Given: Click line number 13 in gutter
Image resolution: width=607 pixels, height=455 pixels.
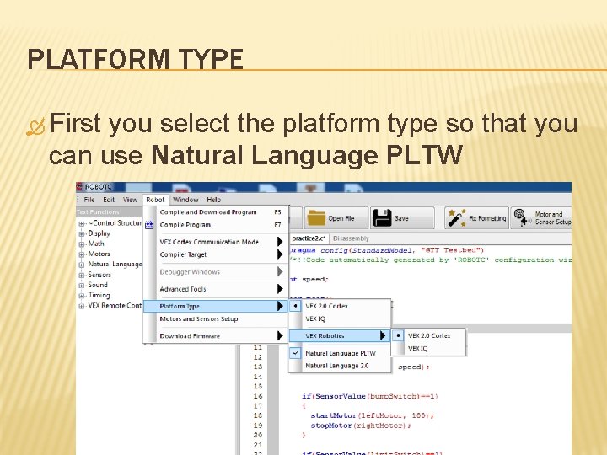Looking at the screenshot, I should [x=258, y=367].
